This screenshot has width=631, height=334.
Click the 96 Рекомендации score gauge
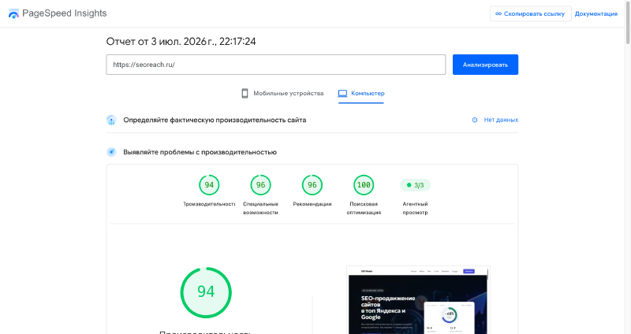tap(312, 185)
